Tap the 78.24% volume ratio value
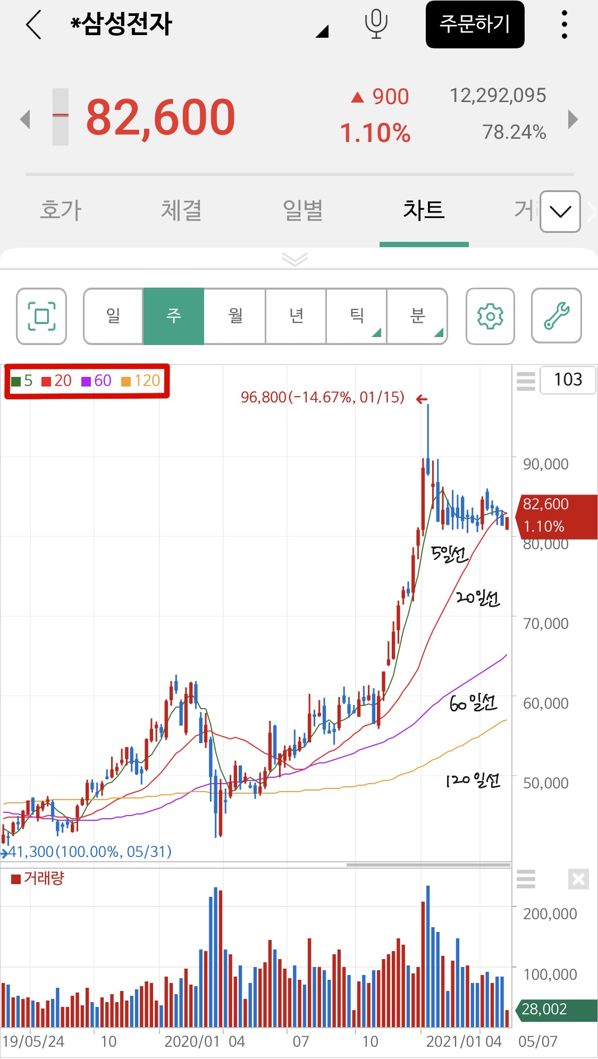The height and width of the screenshot is (1059, 598). tap(514, 132)
